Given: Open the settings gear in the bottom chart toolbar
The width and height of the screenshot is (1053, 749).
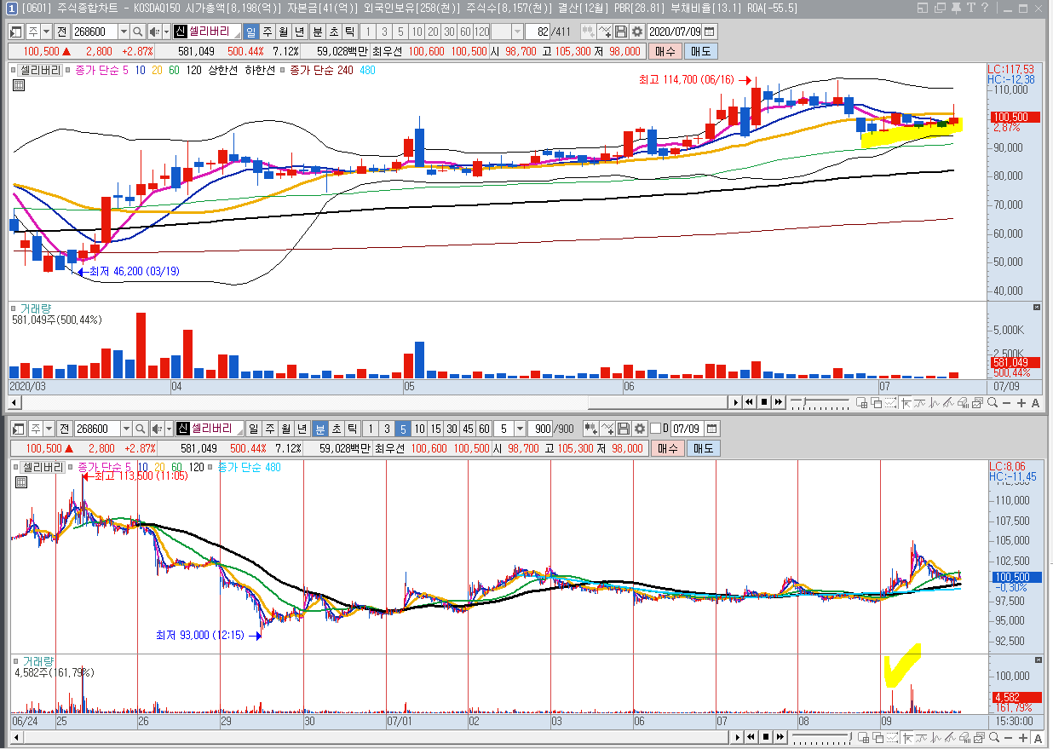Looking at the screenshot, I should (x=639, y=428).
